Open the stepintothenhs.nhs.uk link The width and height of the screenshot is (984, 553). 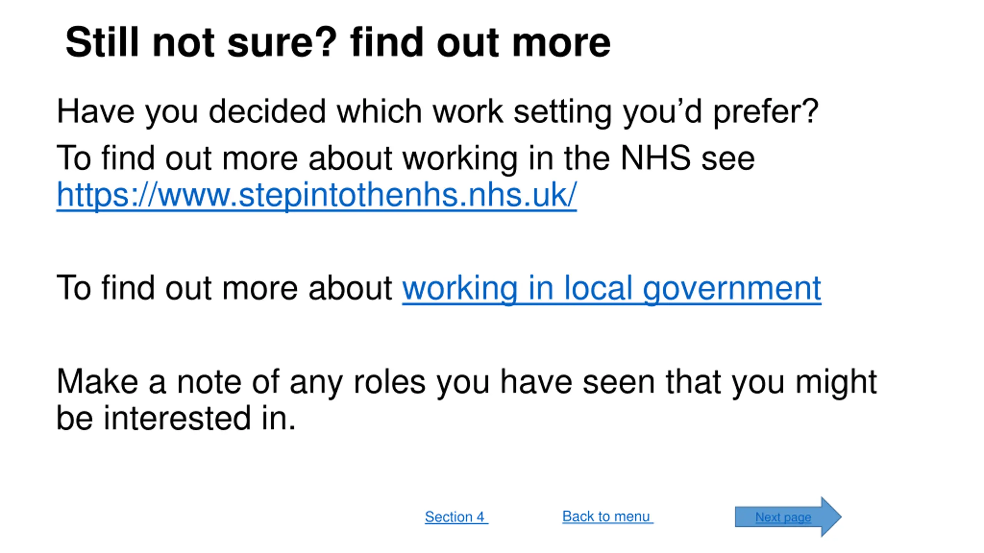click(x=316, y=195)
